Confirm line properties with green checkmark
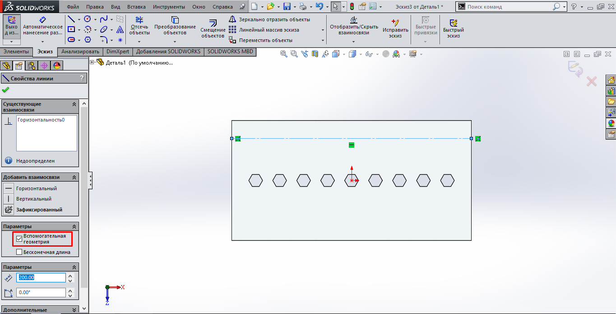This screenshot has width=616, height=314. [5, 89]
